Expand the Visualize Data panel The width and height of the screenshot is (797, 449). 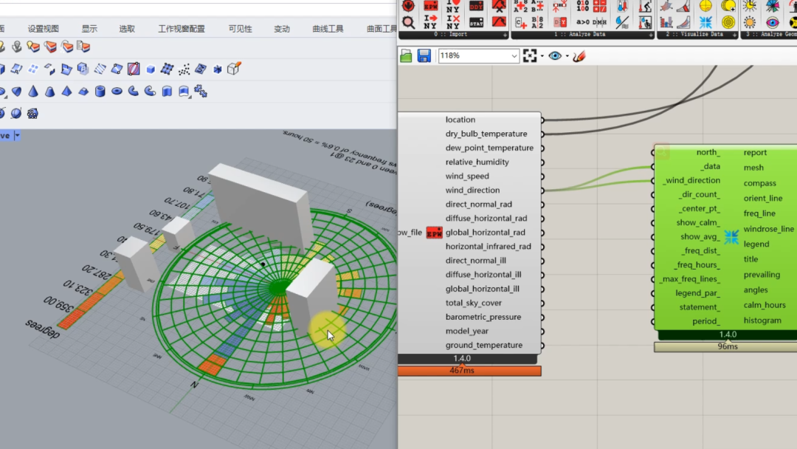tap(734, 35)
